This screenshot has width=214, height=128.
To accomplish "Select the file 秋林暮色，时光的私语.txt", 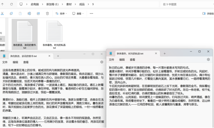I will (54, 34).
